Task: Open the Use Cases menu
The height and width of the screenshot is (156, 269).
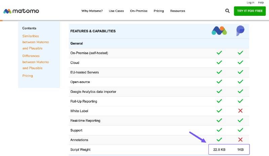Action: point(116,11)
